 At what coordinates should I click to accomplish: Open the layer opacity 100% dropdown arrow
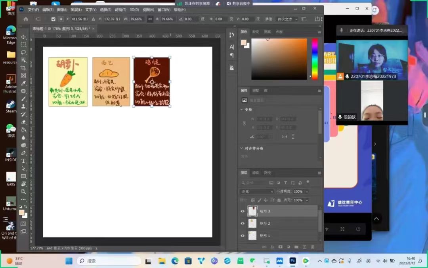[307, 191]
